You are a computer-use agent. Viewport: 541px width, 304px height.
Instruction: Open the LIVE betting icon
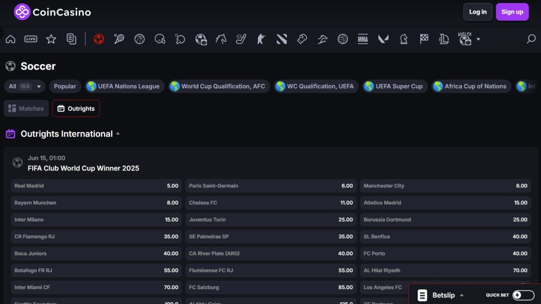pyautogui.click(x=31, y=39)
